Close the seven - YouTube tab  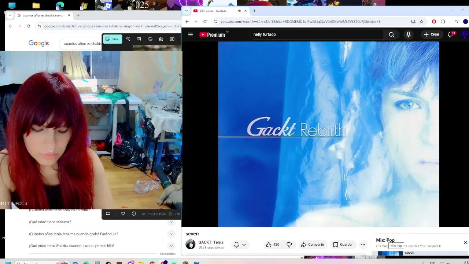245,11
